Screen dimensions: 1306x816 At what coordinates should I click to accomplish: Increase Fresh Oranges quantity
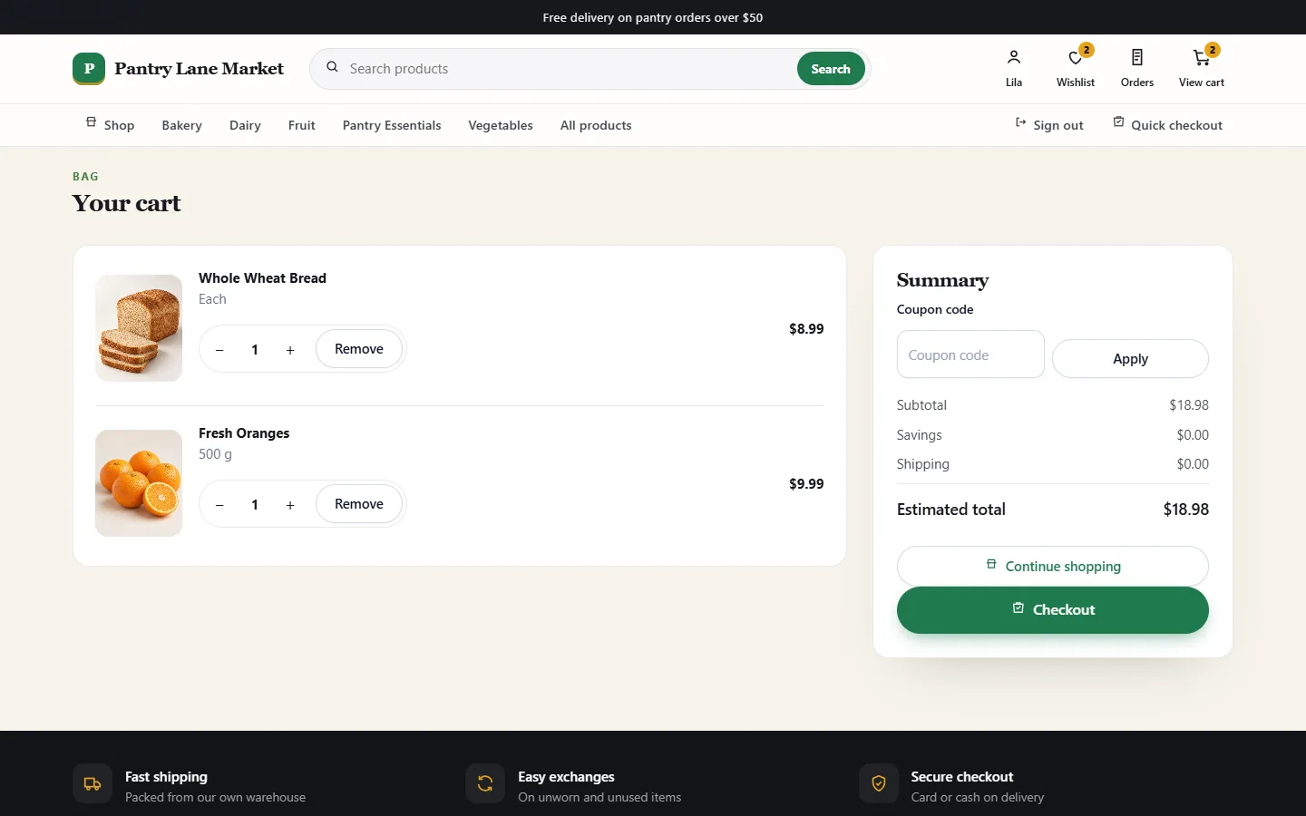[x=290, y=505]
